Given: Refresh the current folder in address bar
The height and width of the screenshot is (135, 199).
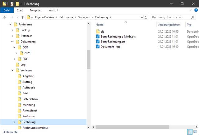Looking at the screenshot, I should click(x=146, y=17).
